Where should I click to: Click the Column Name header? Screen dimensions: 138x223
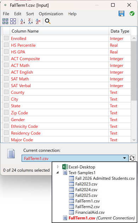[59, 31]
